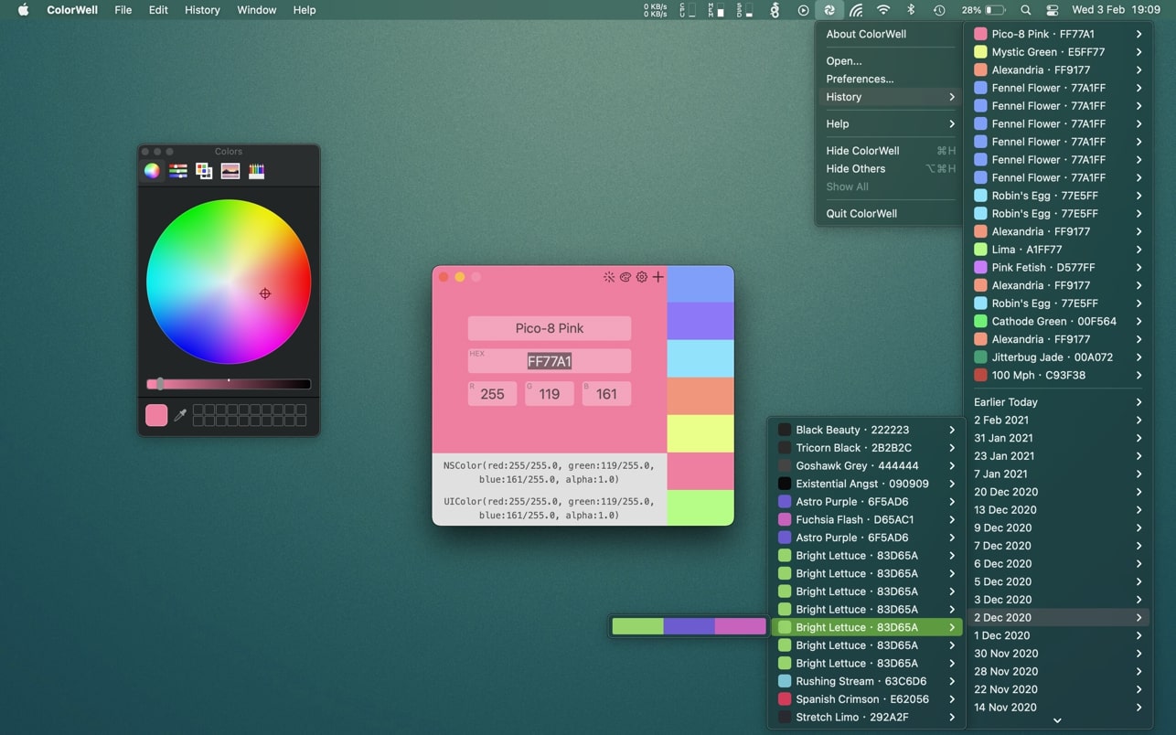
Task: Open the gear settings icon in ColorWell
Action: click(642, 277)
